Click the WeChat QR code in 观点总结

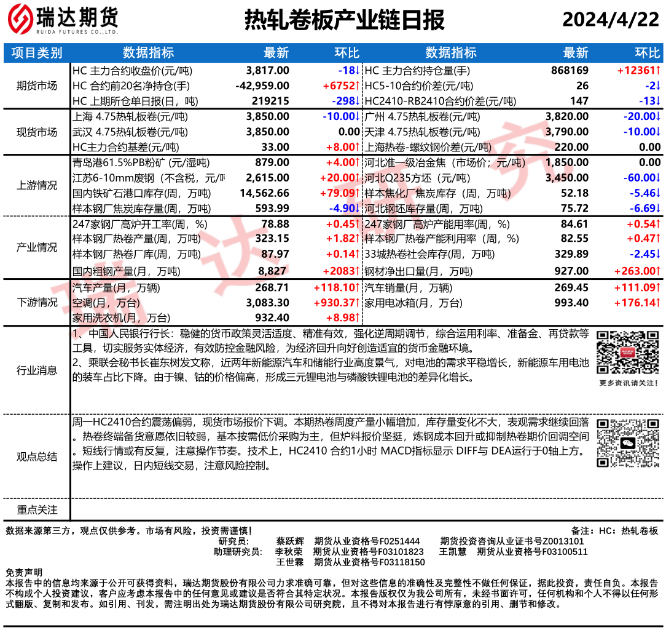pos(628,443)
